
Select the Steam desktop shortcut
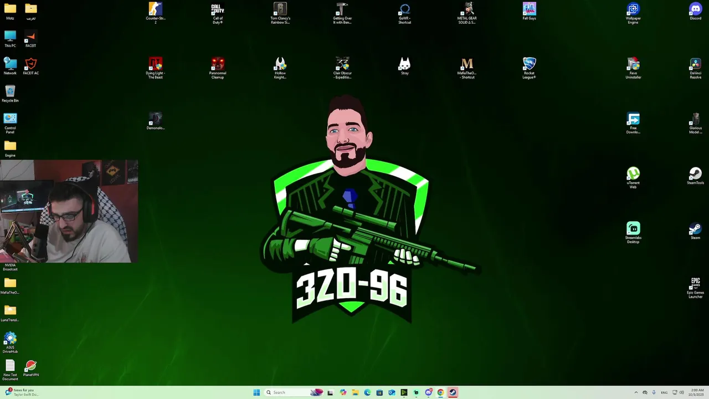tap(696, 231)
